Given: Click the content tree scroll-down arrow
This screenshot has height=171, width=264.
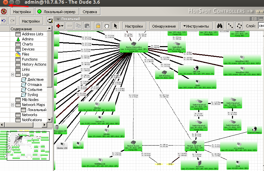Looking at the screenshot, I should 50,120.
